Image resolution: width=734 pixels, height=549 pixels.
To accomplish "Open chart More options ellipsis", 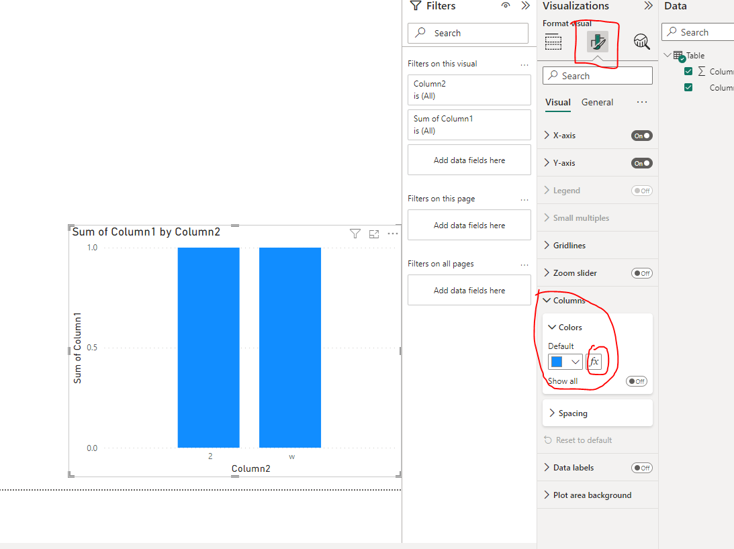I will coord(393,234).
